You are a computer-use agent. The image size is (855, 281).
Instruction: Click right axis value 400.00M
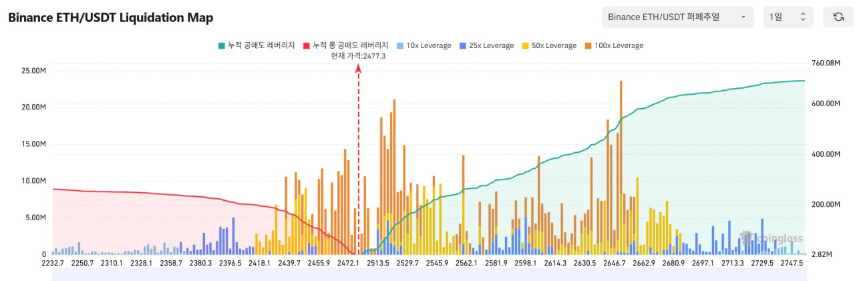click(x=825, y=154)
